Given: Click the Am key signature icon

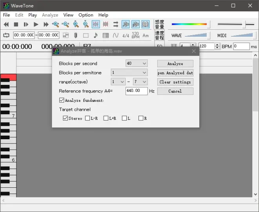Looking at the screenshot, I should [x=146, y=36].
